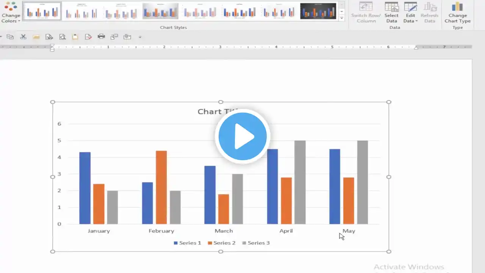Click the Cut scissors icon
This screenshot has width=485, height=273.
point(23,37)
